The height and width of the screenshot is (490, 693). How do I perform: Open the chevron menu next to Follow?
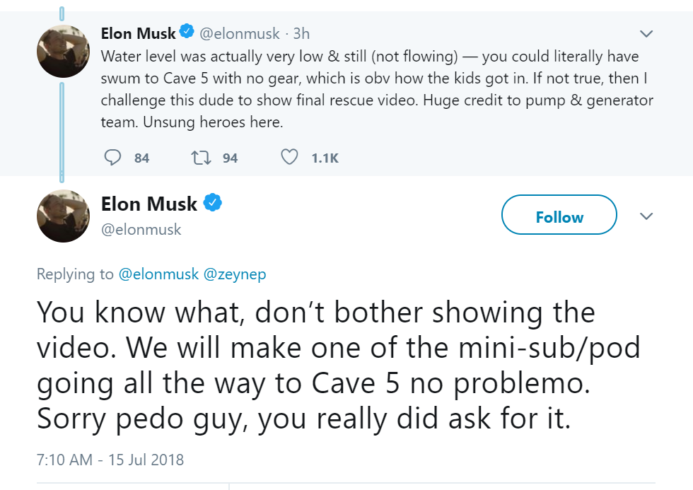click(646, 216)
